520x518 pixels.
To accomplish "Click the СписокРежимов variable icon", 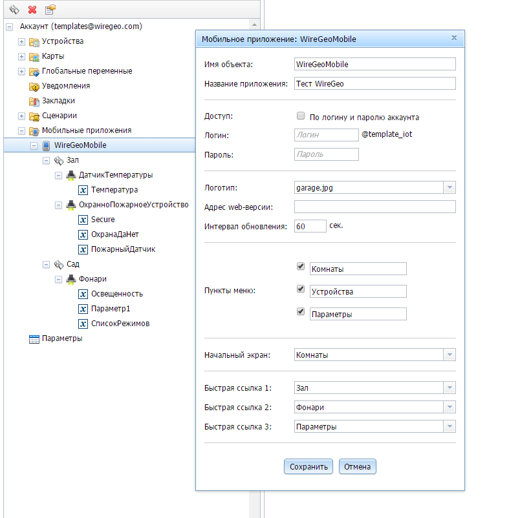I will (x=83, y=324).
